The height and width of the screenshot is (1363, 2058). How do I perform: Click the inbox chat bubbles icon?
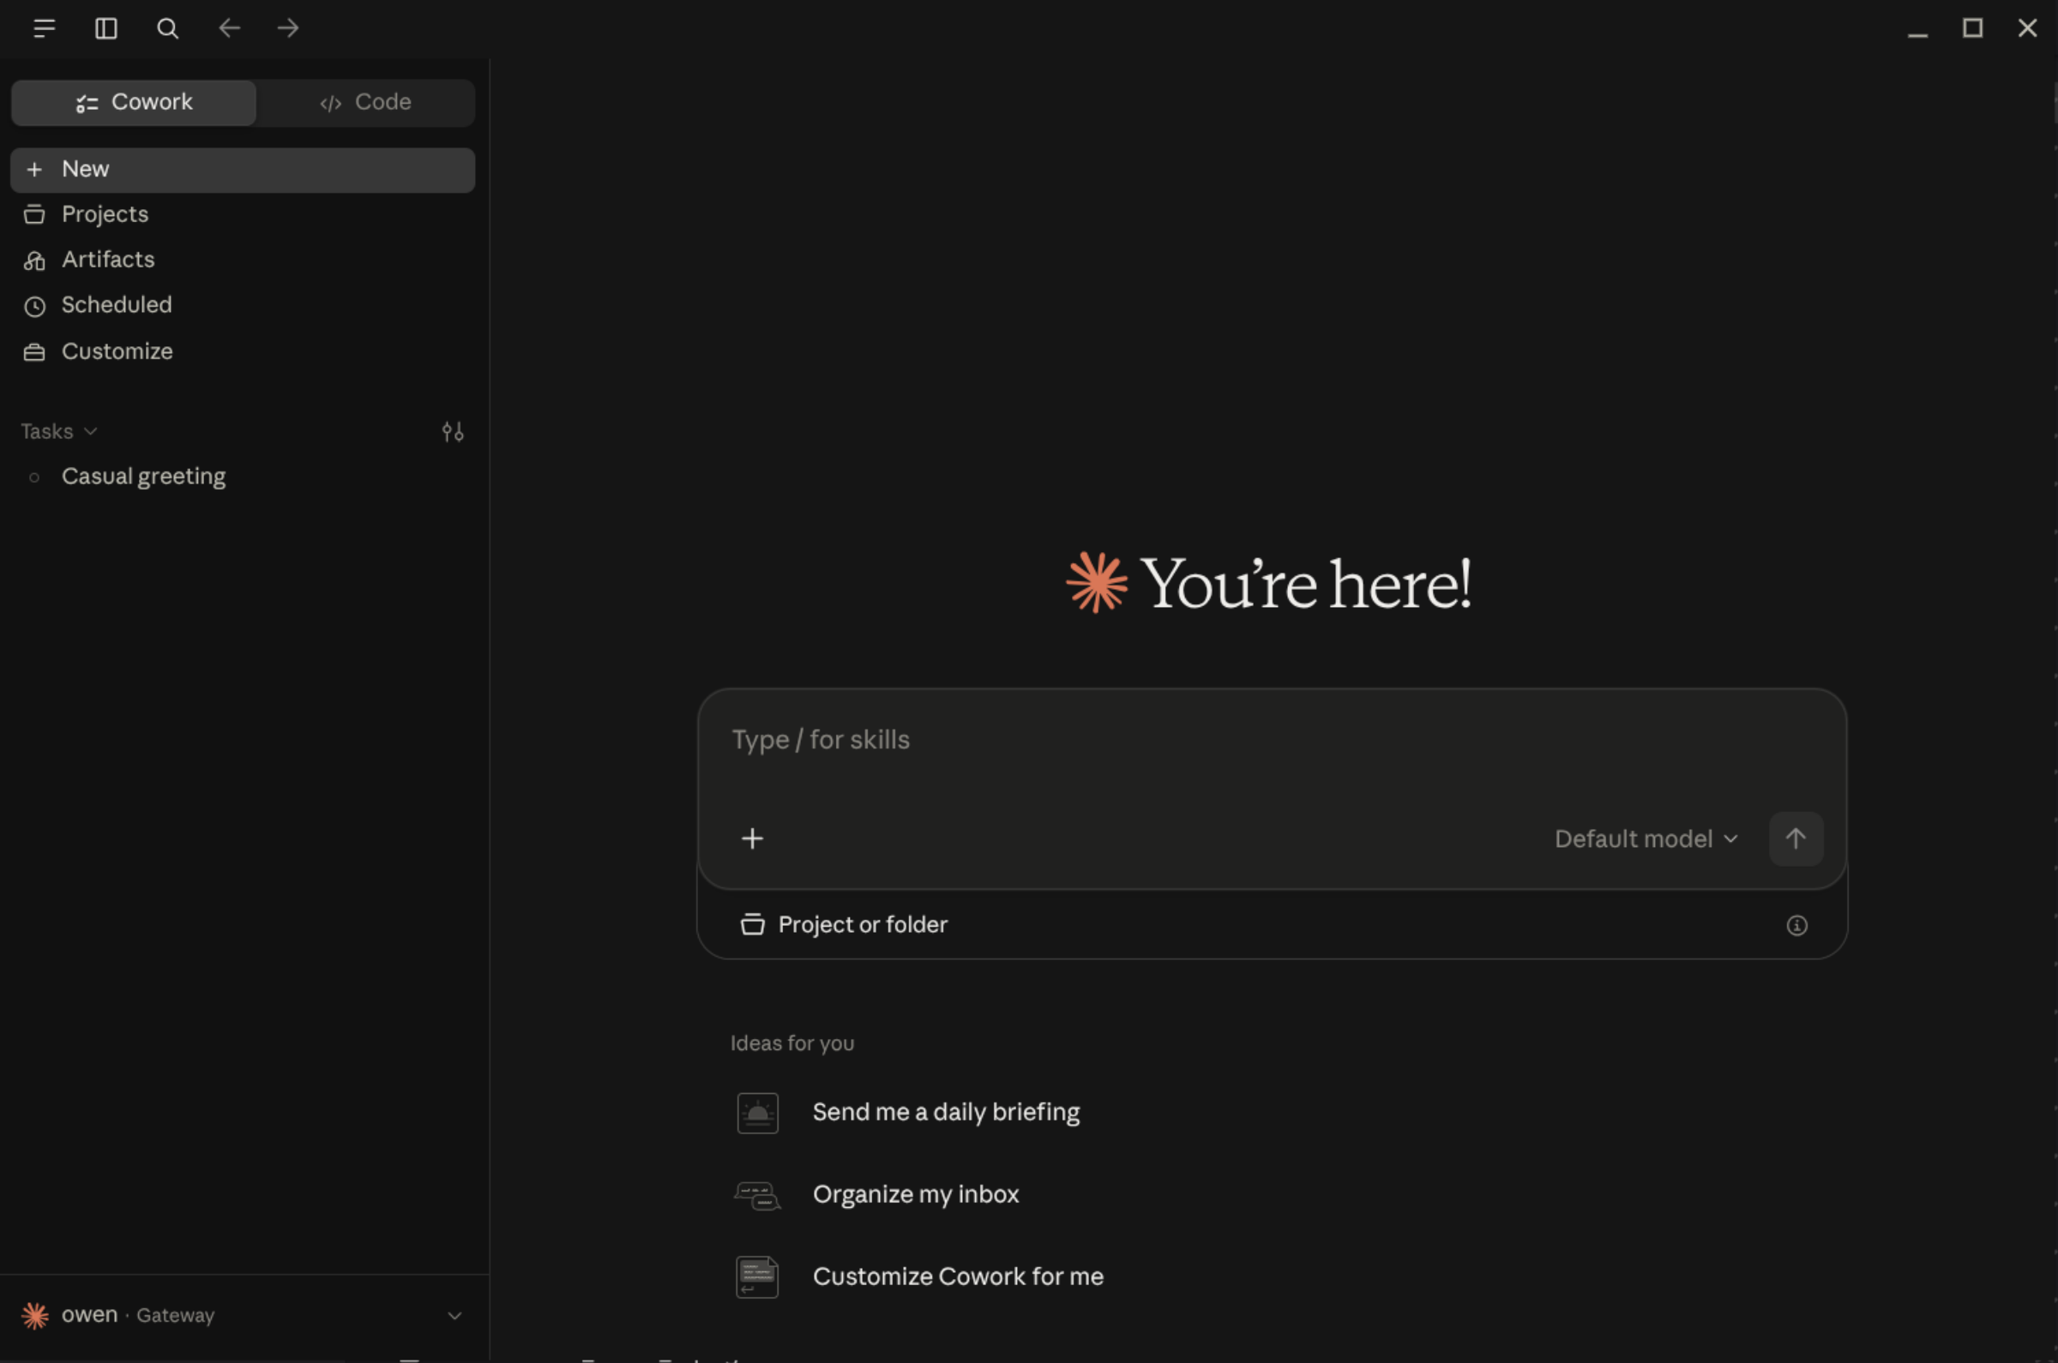[x=757, y=1196]
